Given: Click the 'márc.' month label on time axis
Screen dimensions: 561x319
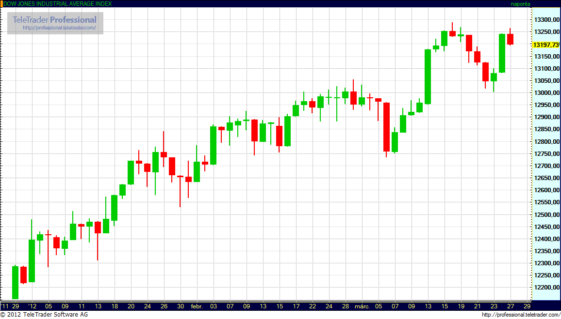Looking at the screenshot, I should (x=362, y=306).
